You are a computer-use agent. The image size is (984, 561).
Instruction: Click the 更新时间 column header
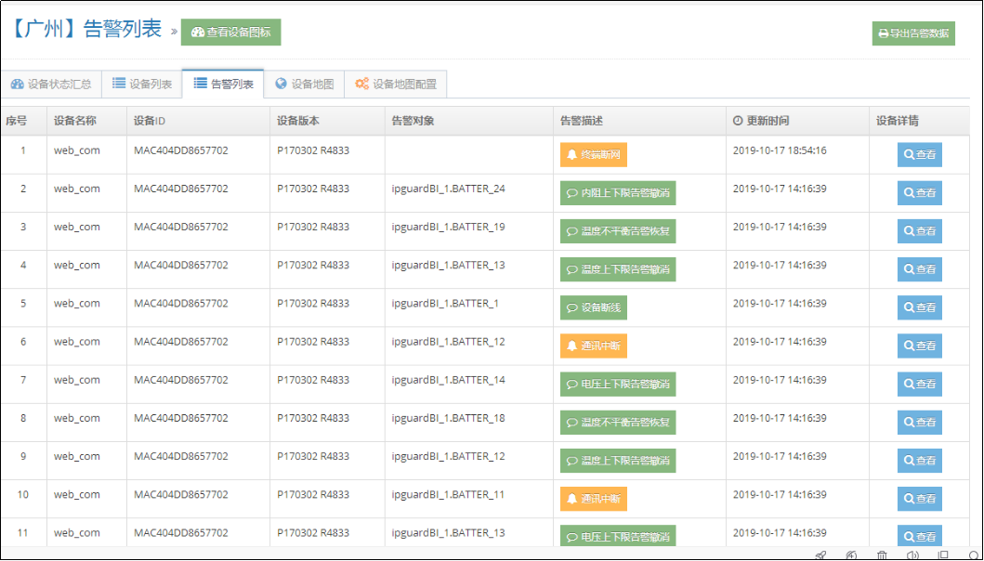[x=767, y=121]
